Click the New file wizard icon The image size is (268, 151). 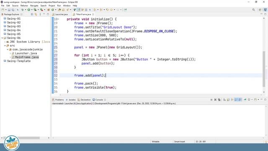click(x=3, y=10)
